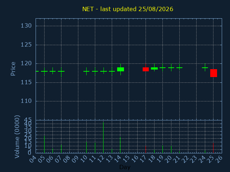Image resolution: width=230 pixels, height=172 pixels.
Task: Select the red volume bar on day 25
Action: tap(213, 148)
